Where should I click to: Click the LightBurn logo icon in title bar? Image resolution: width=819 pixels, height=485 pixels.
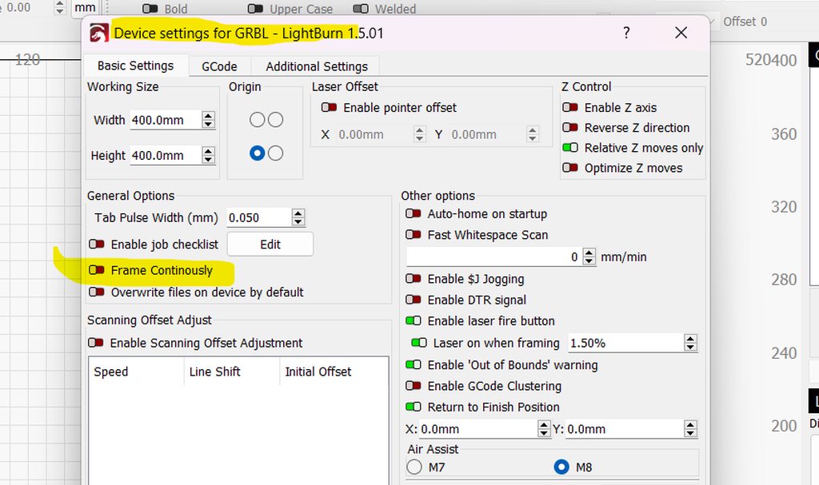(x=99, y=34)
